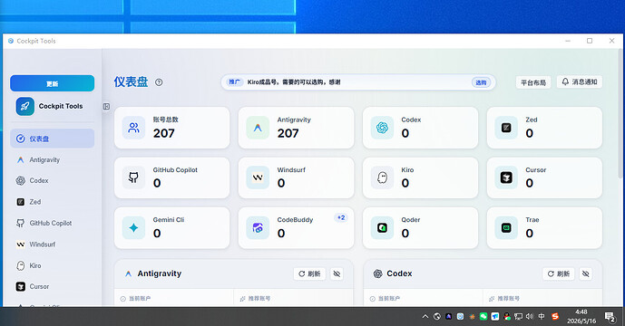Click the CodeBuddy logo in stats card

tap(258, 227)
